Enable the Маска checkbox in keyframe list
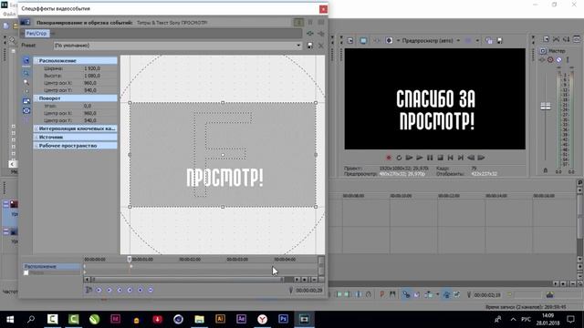This screenshot has height=328, width=584. tap(26, 272)
